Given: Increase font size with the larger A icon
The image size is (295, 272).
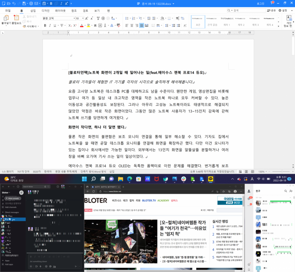Looking at the screenshot, I should click(87, 18).
